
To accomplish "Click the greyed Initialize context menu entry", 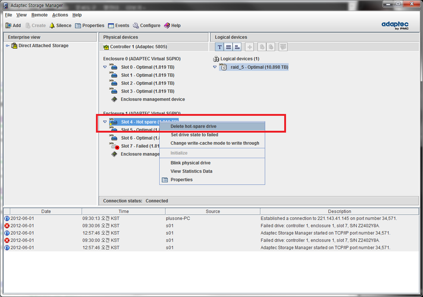I will (x=212, y=153).
